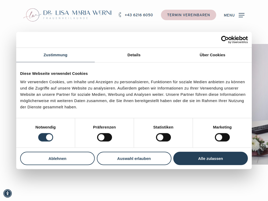Open the hamburger menu icon

(241, 15)
